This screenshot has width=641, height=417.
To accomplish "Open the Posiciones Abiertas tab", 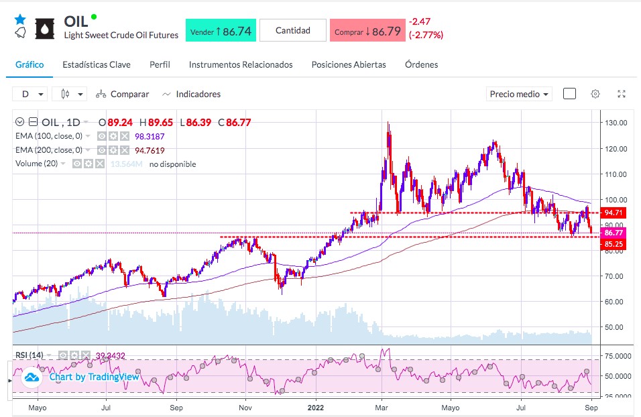I will pyautogui.click(x=349, y=64).
